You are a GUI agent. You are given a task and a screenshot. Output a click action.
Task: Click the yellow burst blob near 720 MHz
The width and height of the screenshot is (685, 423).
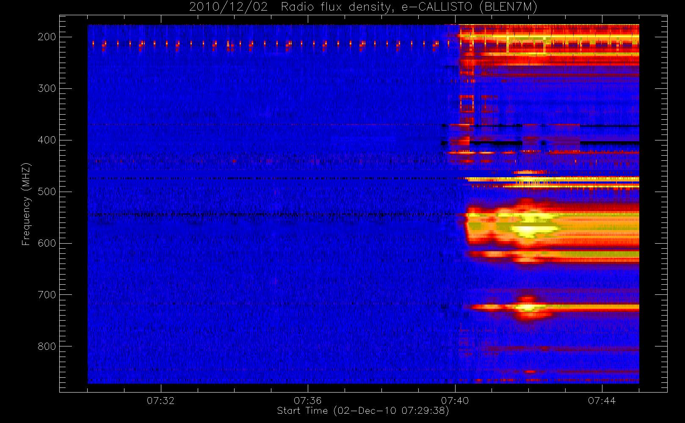coord(528,307)
